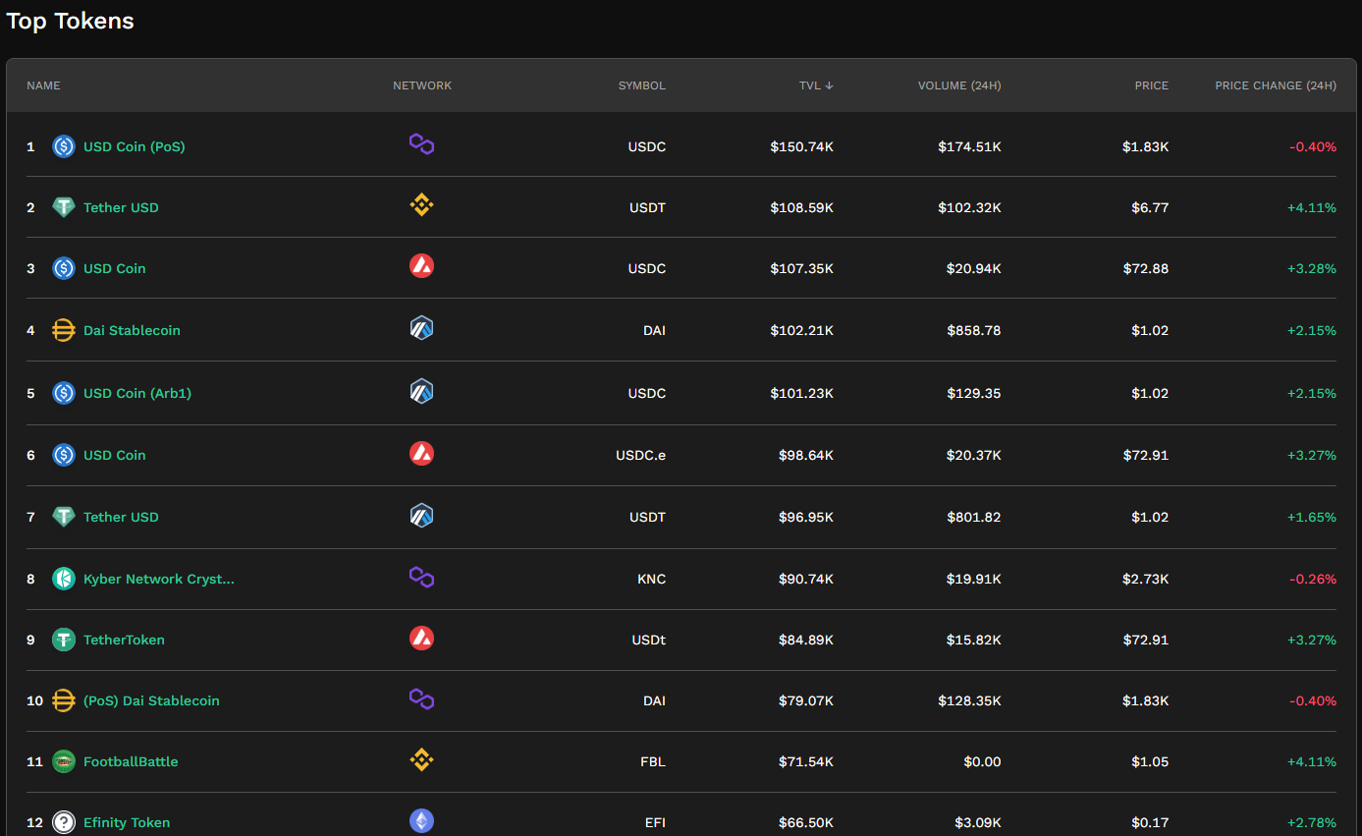Viewport: 1362px width, 836px height.
Task: Click the Avalanche network icon in row 3 USDC
Action: tap(421, 266)
